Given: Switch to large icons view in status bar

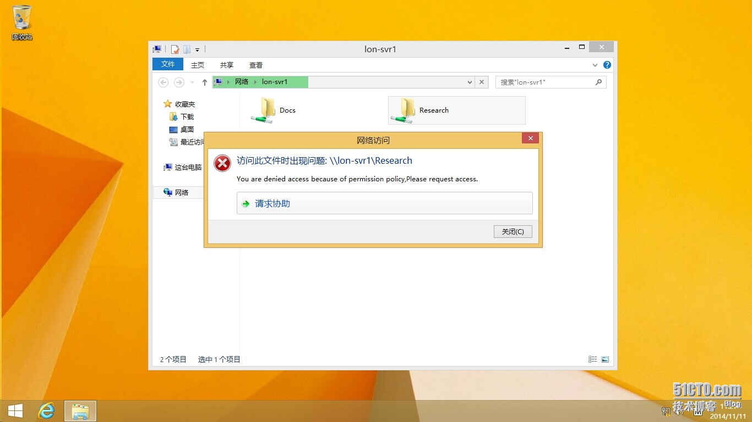Looking at the screenshot, I should [605, 359].
